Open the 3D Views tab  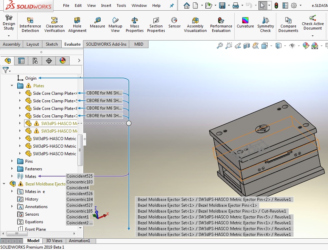(54, 241)
